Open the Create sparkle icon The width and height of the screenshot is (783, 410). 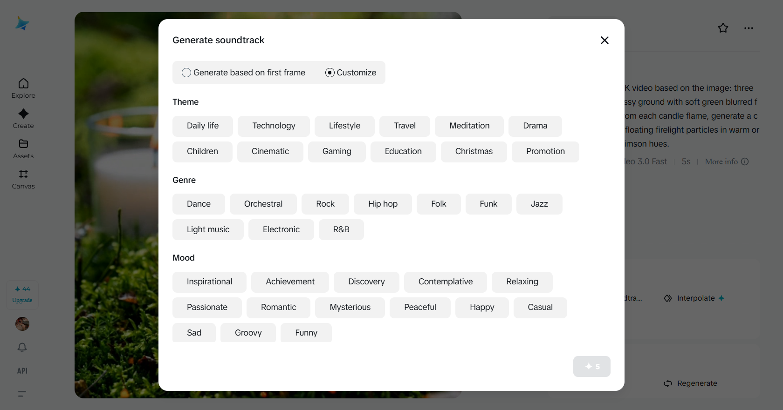[23, 114]
